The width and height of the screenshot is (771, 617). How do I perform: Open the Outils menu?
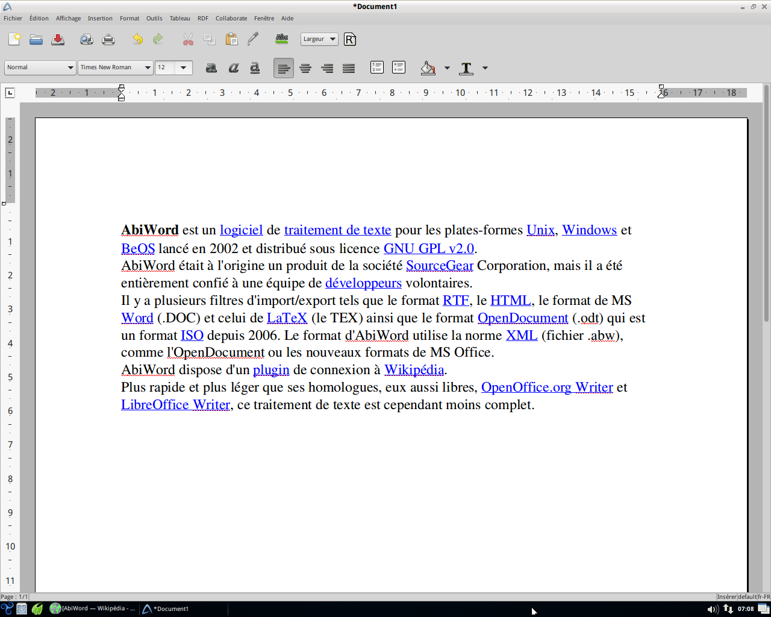(x=154, y=18)
